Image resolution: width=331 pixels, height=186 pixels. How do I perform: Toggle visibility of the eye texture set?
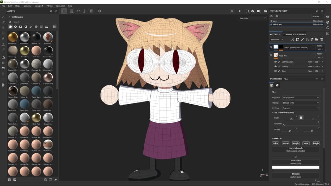(x=272, y=21)
